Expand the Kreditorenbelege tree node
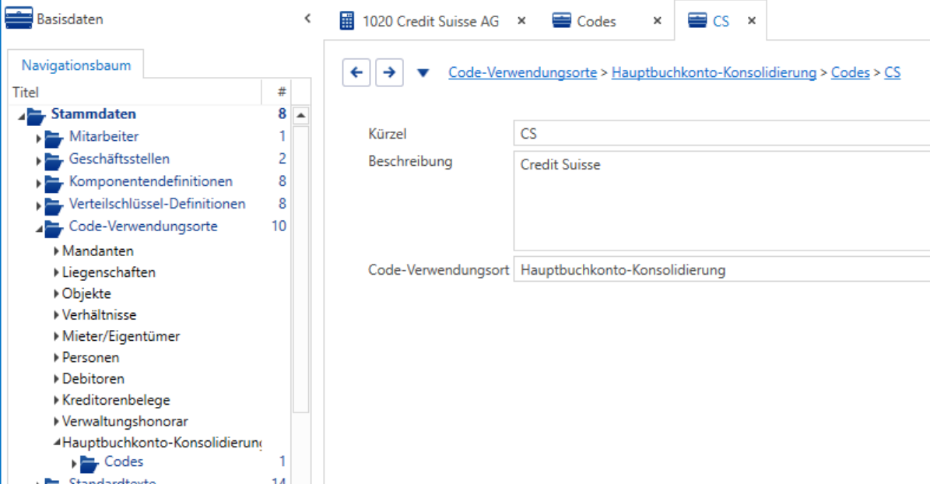Viewport: 930px width, 484px height. (x=56, y=400)
